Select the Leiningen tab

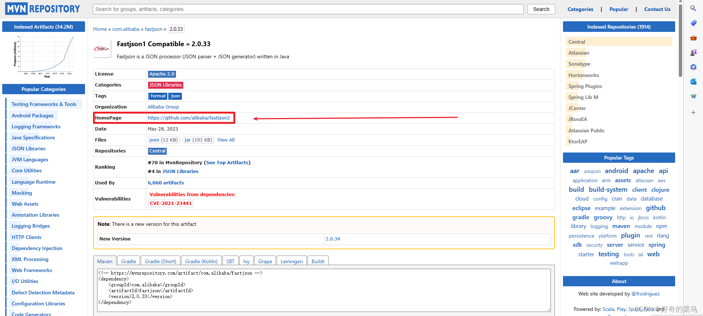tap(292, 261)
